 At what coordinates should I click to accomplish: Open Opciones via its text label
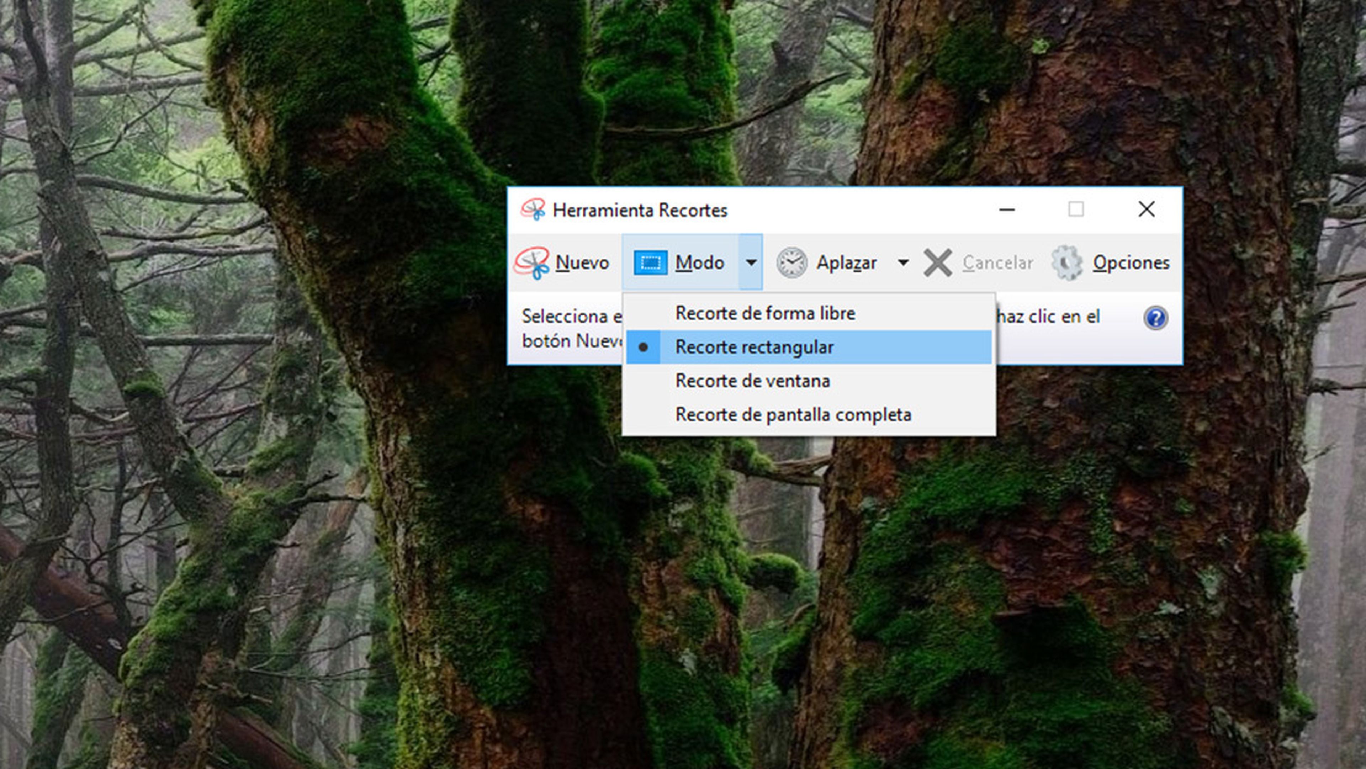[1131, 262]
